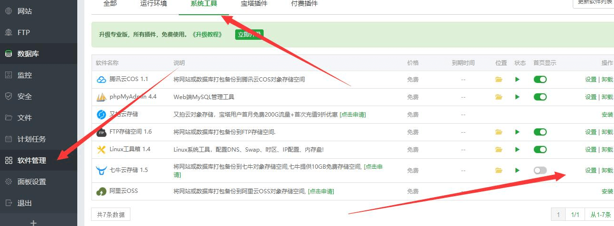The width and height of the screenshot is (614, 226).
Task: Click the 1/1 page indicator
Action: (575, 215)
